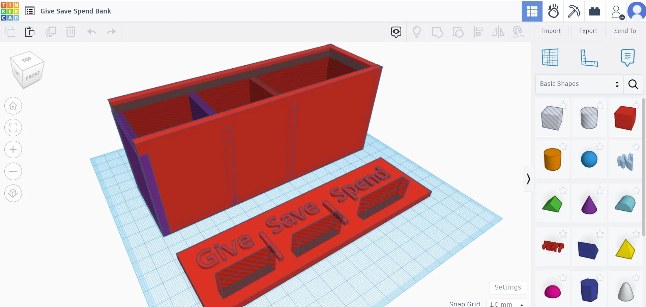Image resolution: width=646 pixels, height=307 pixels.
Task: Click the Import button
Action: pos(551,31)
